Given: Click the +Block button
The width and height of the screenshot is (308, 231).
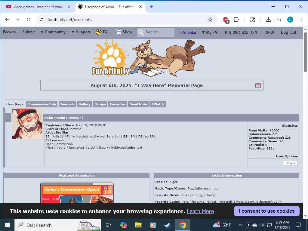Looking at the screenshot, I should [290, 163].
